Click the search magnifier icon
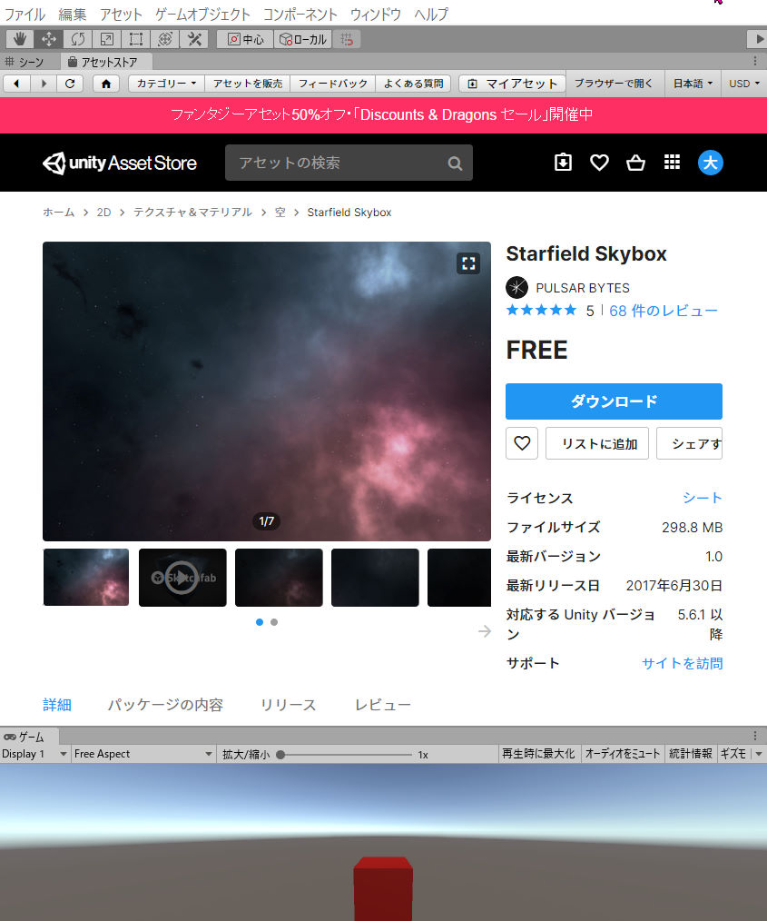Screen dimensions: 767x921 [455, 163]
